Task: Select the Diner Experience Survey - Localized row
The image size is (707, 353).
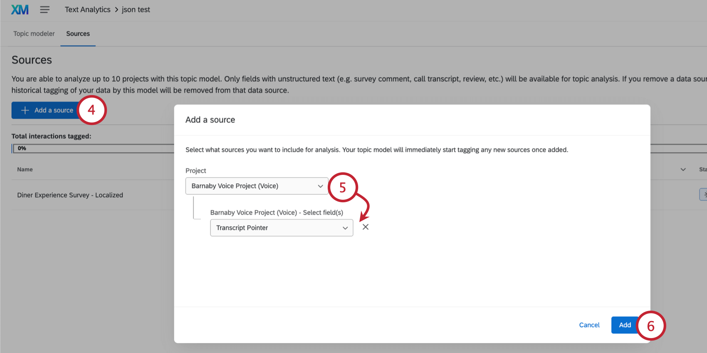Action: [x=70, y=195]
